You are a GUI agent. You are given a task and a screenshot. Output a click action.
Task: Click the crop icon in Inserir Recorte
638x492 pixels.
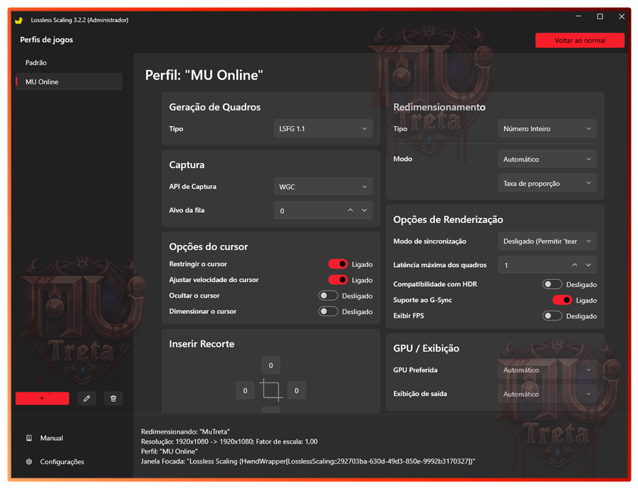point(271,390)
